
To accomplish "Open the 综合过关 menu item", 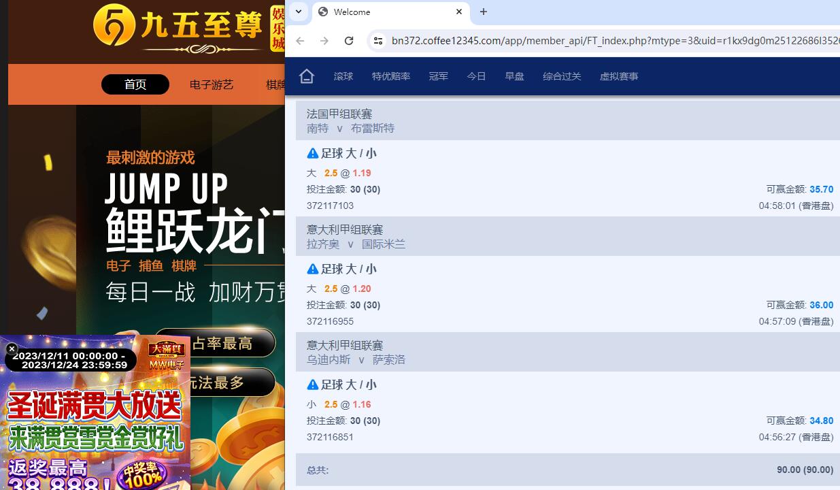I will 562,76.
